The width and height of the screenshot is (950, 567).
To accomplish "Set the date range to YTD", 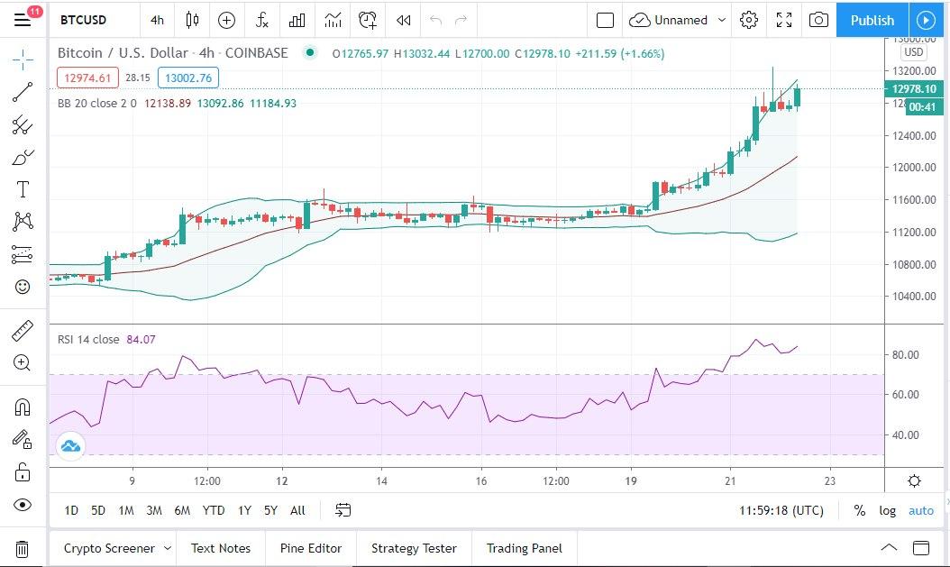I will pyautogui.click(x=214, y=510).
